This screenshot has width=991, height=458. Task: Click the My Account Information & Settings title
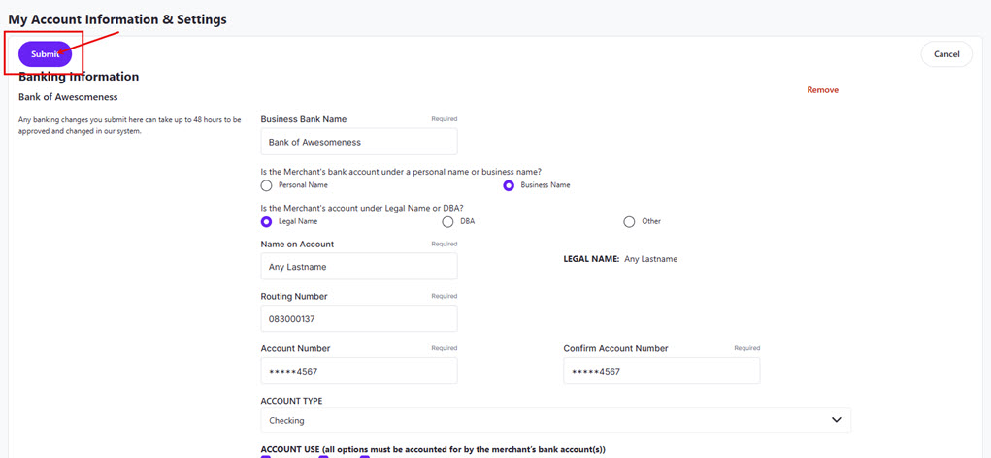pyautogui.click(x=117, y=19)
